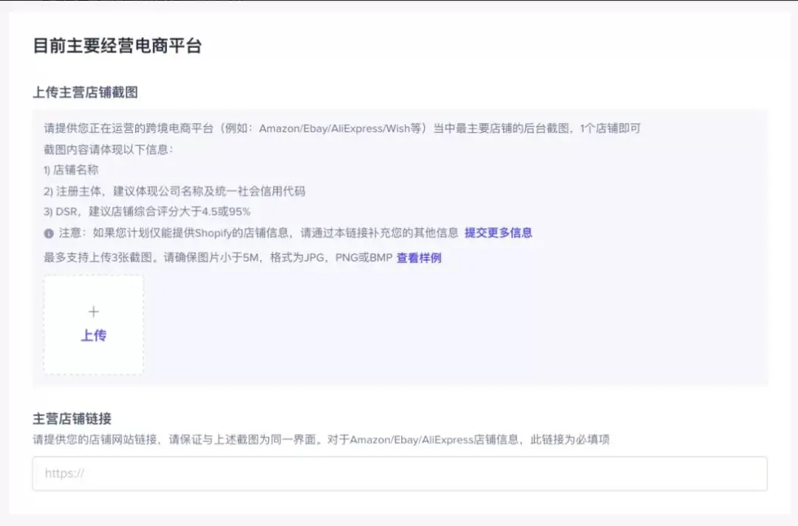
Task: Click the 主营店铺链接 section title
Action: click(x=72, y=418)
